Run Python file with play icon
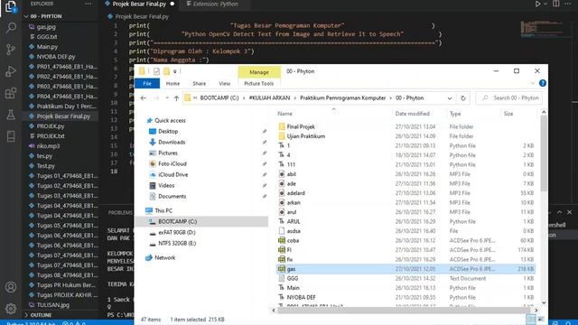Image resolution: width=578 pixels, height=325 pixels. 537,4
